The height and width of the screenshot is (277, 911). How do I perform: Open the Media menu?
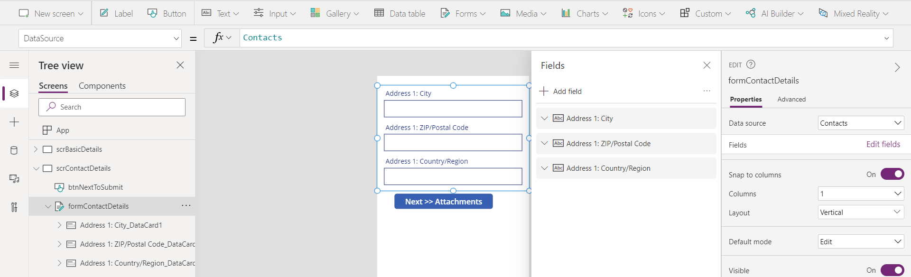tap(523, 13)
